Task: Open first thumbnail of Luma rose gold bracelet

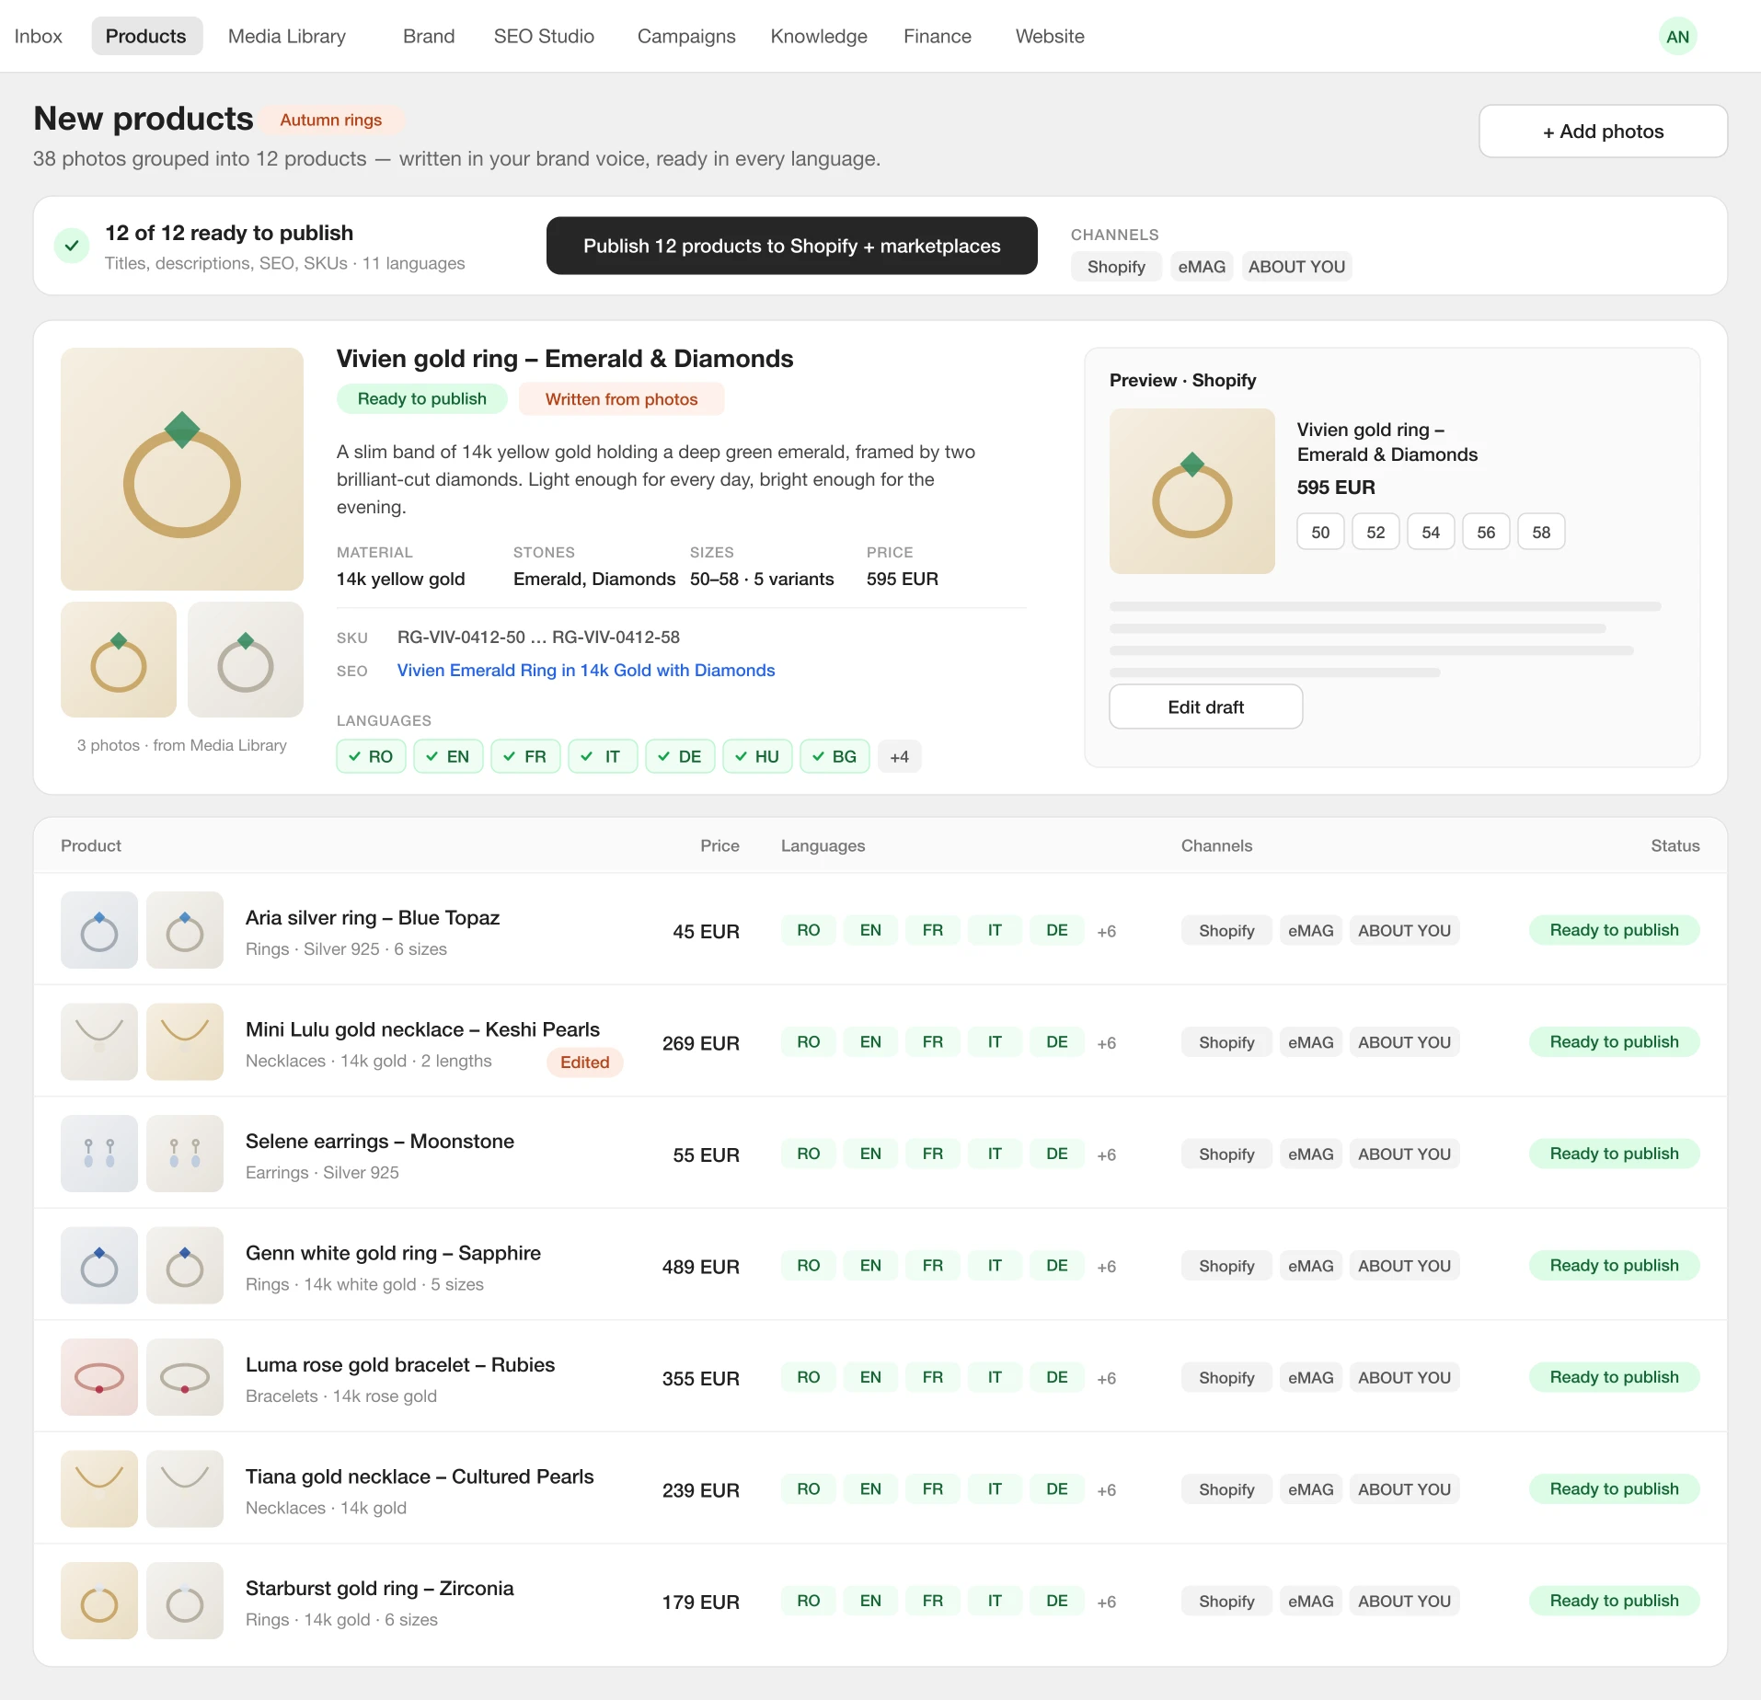Action: click(99, 1377)
